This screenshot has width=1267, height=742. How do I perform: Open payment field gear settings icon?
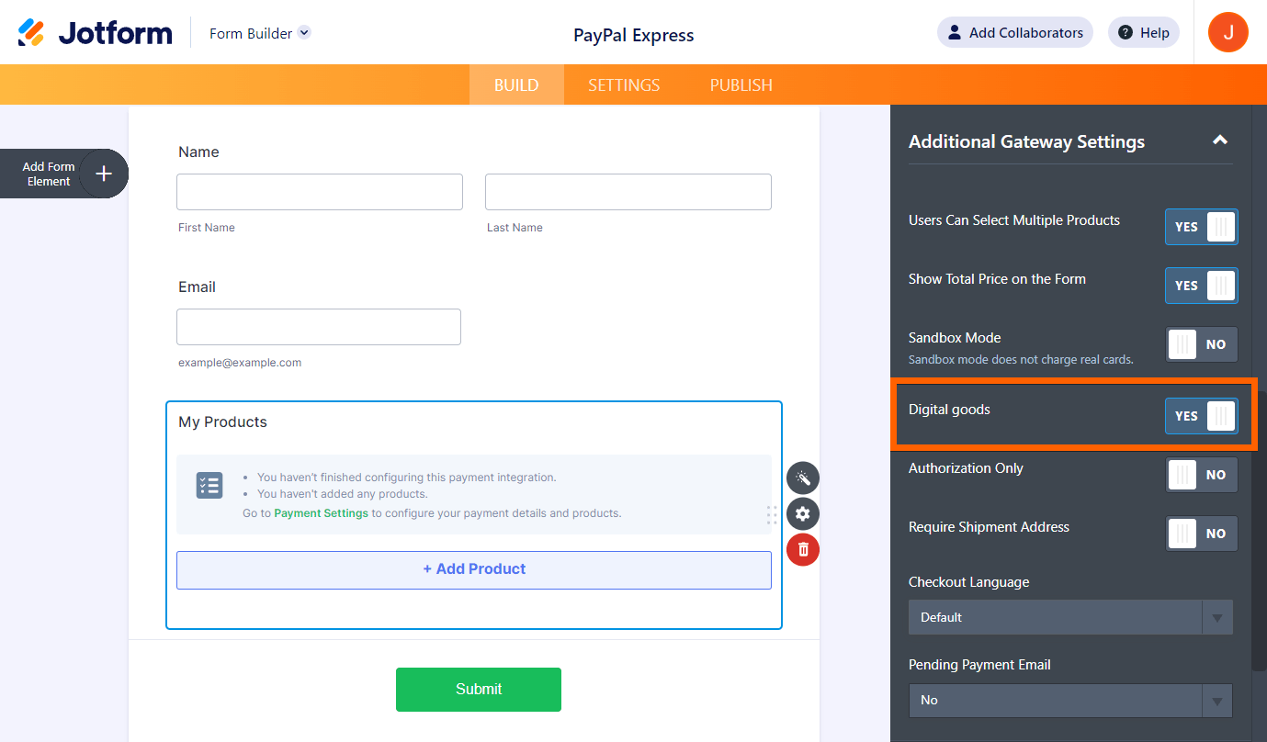click(x=803, y=513)
